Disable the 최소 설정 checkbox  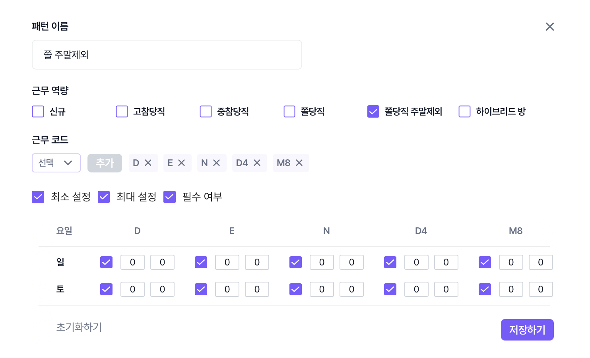38,197
